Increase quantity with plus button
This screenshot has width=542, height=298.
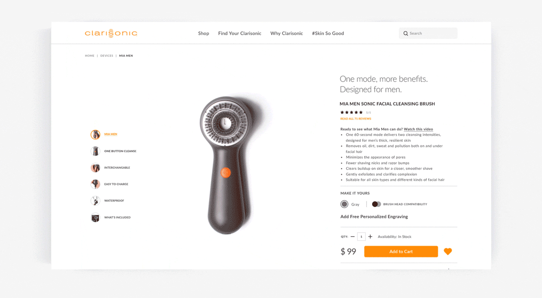(370, 237)
